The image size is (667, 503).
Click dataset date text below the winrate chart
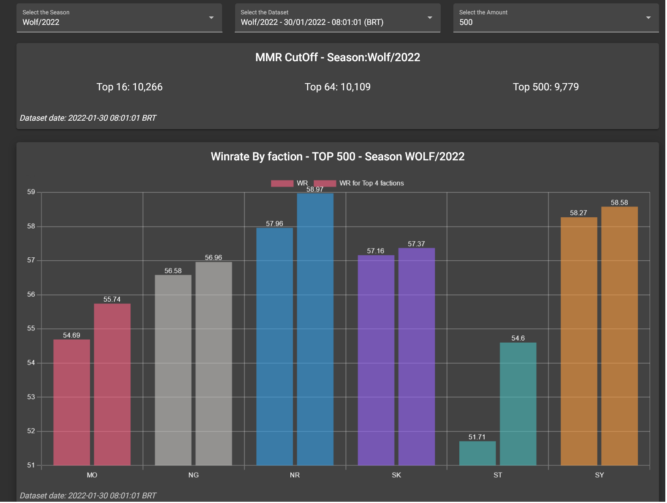pos(88,496)
